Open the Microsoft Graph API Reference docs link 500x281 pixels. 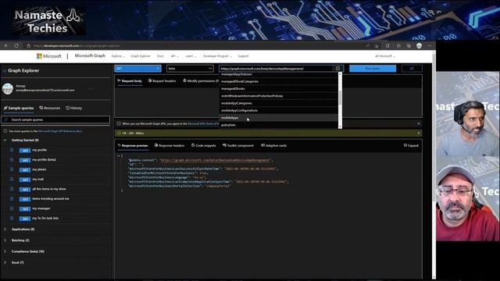[60, 131]
